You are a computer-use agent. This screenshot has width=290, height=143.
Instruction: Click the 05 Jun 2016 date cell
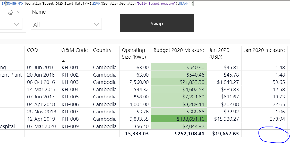[x=41, y=68]
